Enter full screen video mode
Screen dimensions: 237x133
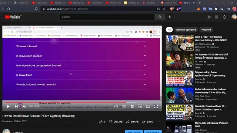[156, 106]
